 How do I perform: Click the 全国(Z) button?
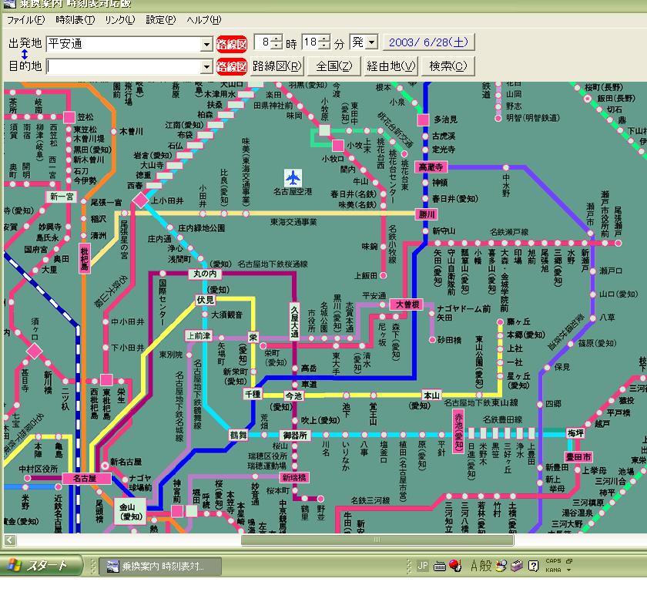(334, 66)
